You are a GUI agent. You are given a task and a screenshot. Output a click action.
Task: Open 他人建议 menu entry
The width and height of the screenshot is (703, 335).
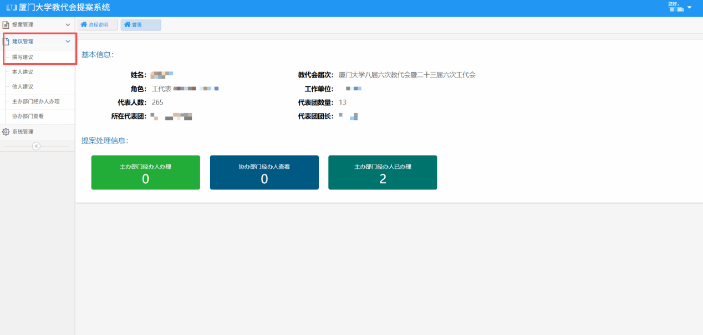23,87
